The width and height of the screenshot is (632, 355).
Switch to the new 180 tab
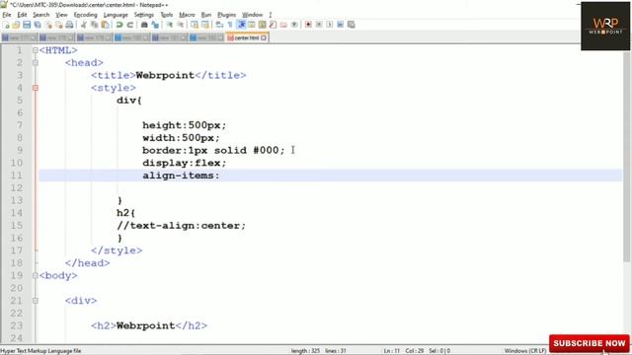pos(132,37)
